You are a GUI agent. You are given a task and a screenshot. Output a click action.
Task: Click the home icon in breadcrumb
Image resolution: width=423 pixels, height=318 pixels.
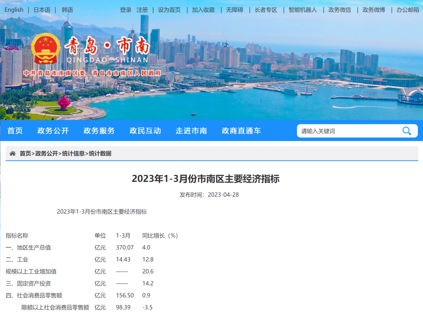click(13, 153)
